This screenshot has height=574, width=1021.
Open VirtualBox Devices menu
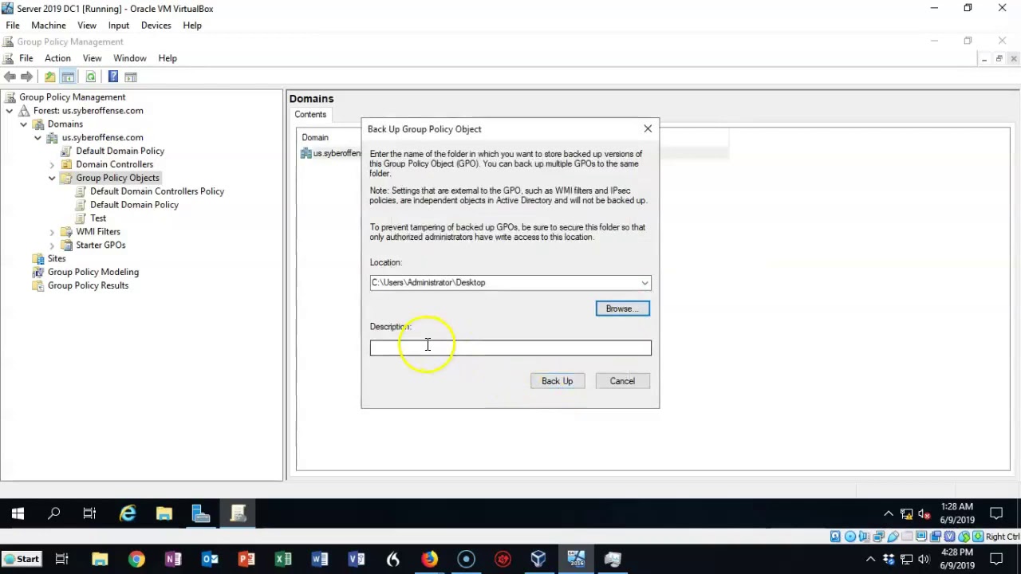click(x=156, y=26)
